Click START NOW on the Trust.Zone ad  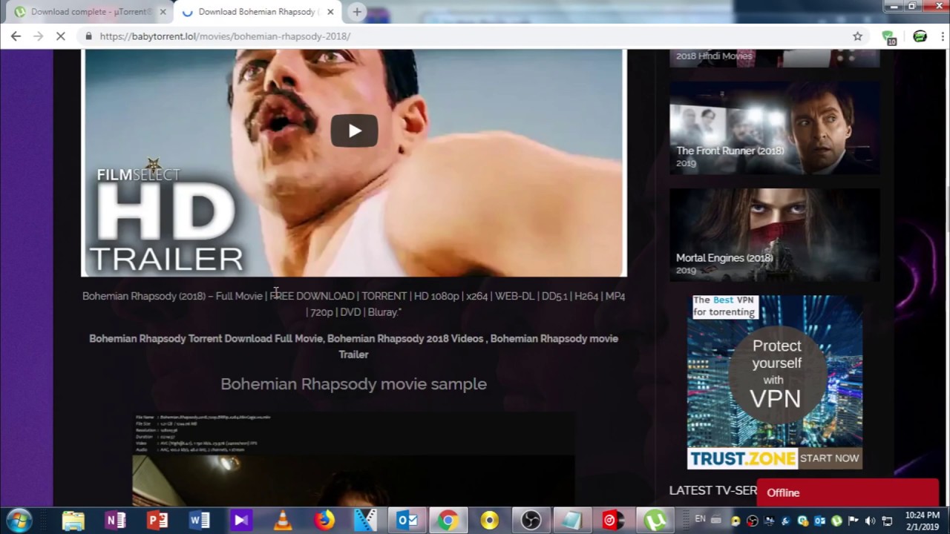pyautogui.click(x=829, y=458)
